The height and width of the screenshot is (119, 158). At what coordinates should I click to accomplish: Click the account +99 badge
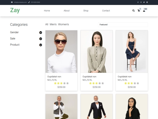click(x=145, y=9)
